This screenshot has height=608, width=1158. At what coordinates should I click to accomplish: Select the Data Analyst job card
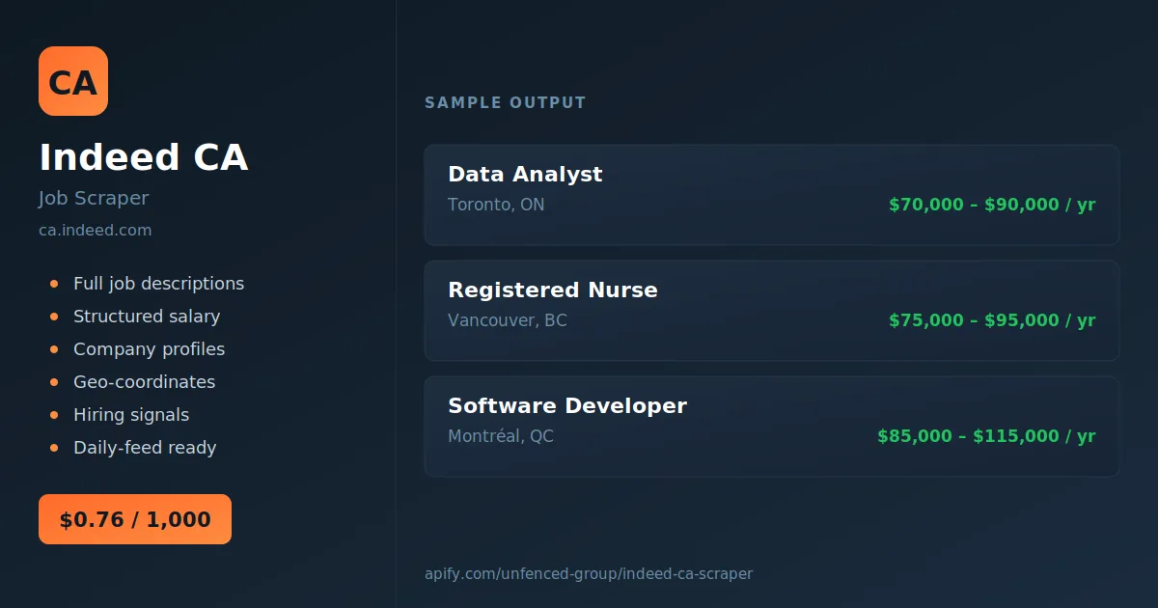[x=772, y=195]
